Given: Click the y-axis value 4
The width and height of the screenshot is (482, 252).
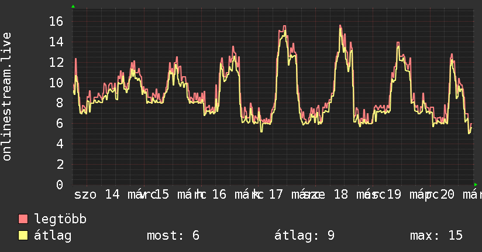Looking at the screenshot, I should pyautogui.click(x=60, y=144).
